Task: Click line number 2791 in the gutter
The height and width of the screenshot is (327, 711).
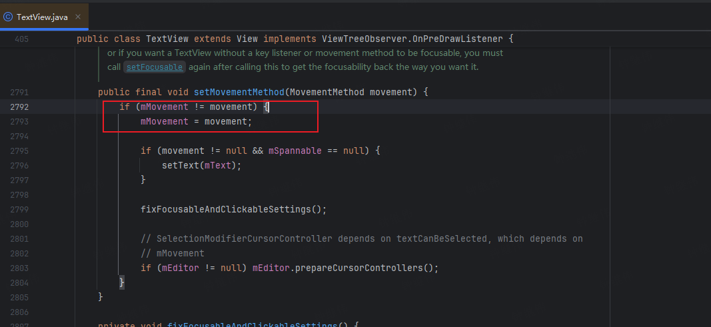Action: coord(19,93)
